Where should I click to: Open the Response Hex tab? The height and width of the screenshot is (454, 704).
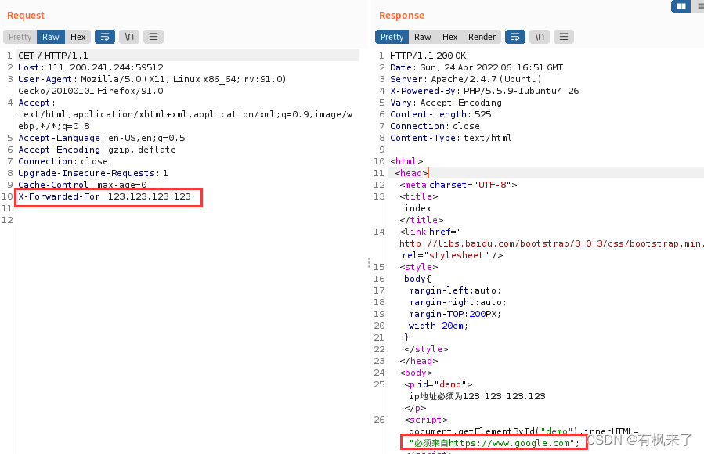[449, 37]
